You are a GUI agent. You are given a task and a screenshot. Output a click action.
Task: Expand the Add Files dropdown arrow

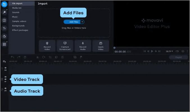[x=82, y=22]
